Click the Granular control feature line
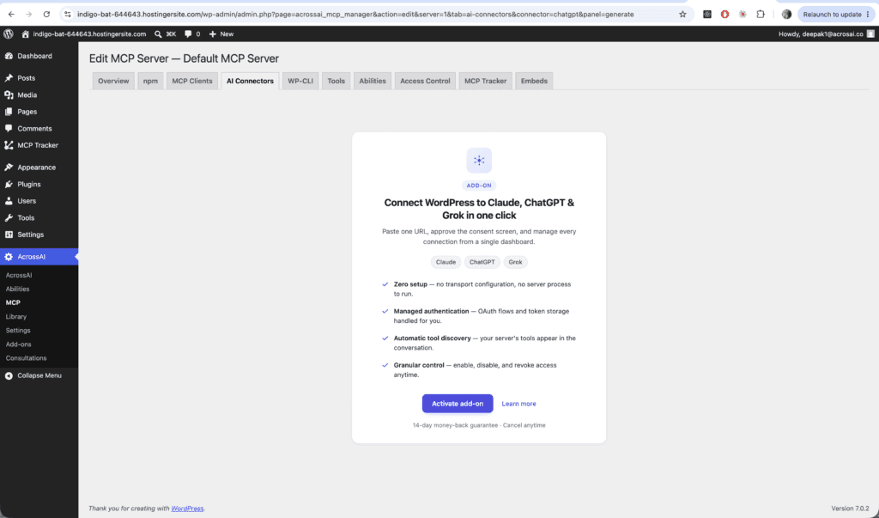The height and width of the screenshot is (518, 879). (x=475, y=370)
